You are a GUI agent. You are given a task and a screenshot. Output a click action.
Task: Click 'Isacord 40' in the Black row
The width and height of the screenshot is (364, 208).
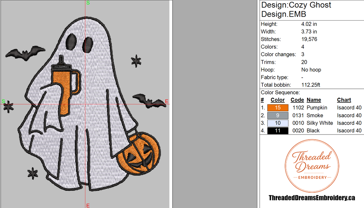click(349, 131)
